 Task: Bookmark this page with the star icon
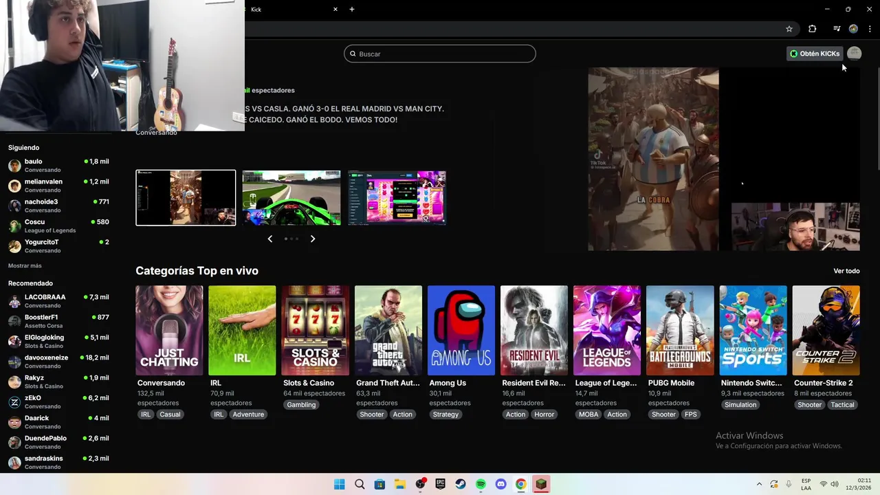click(x=789, y=29)
